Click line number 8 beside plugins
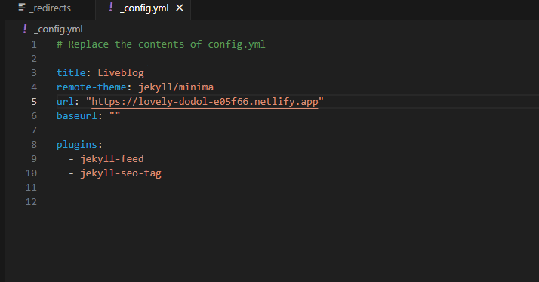Viewport: 539px width, 282px height. tap(34, 145)
